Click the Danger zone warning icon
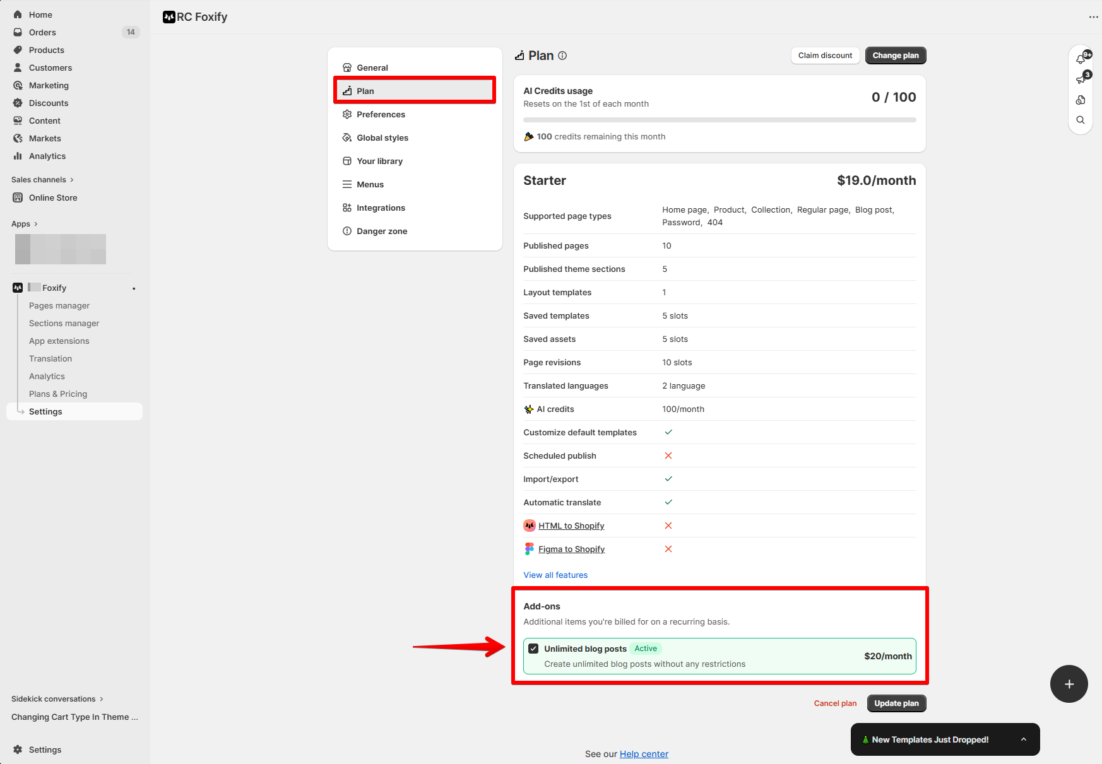 pyautogui.click(x=347, y=231)
